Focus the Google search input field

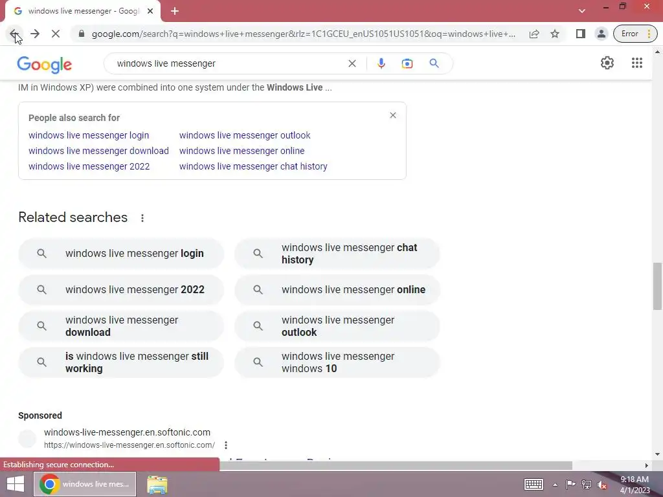[x=229, y=64]
